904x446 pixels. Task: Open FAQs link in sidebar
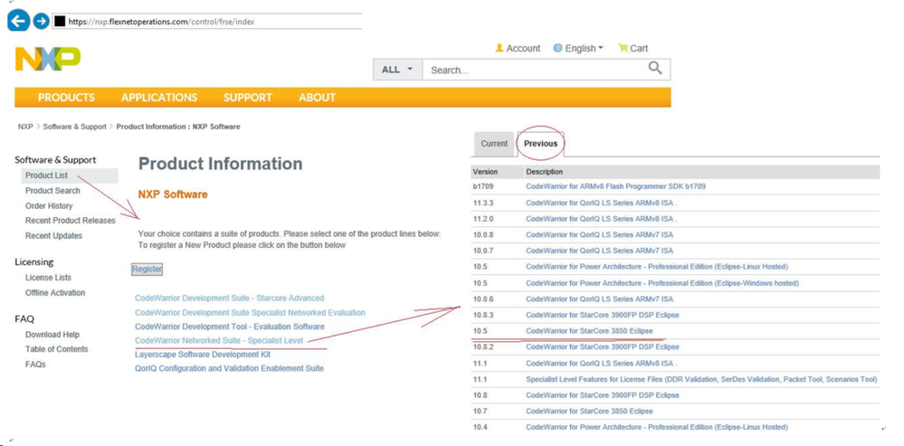pyautogui.click(x=35, y=365)
